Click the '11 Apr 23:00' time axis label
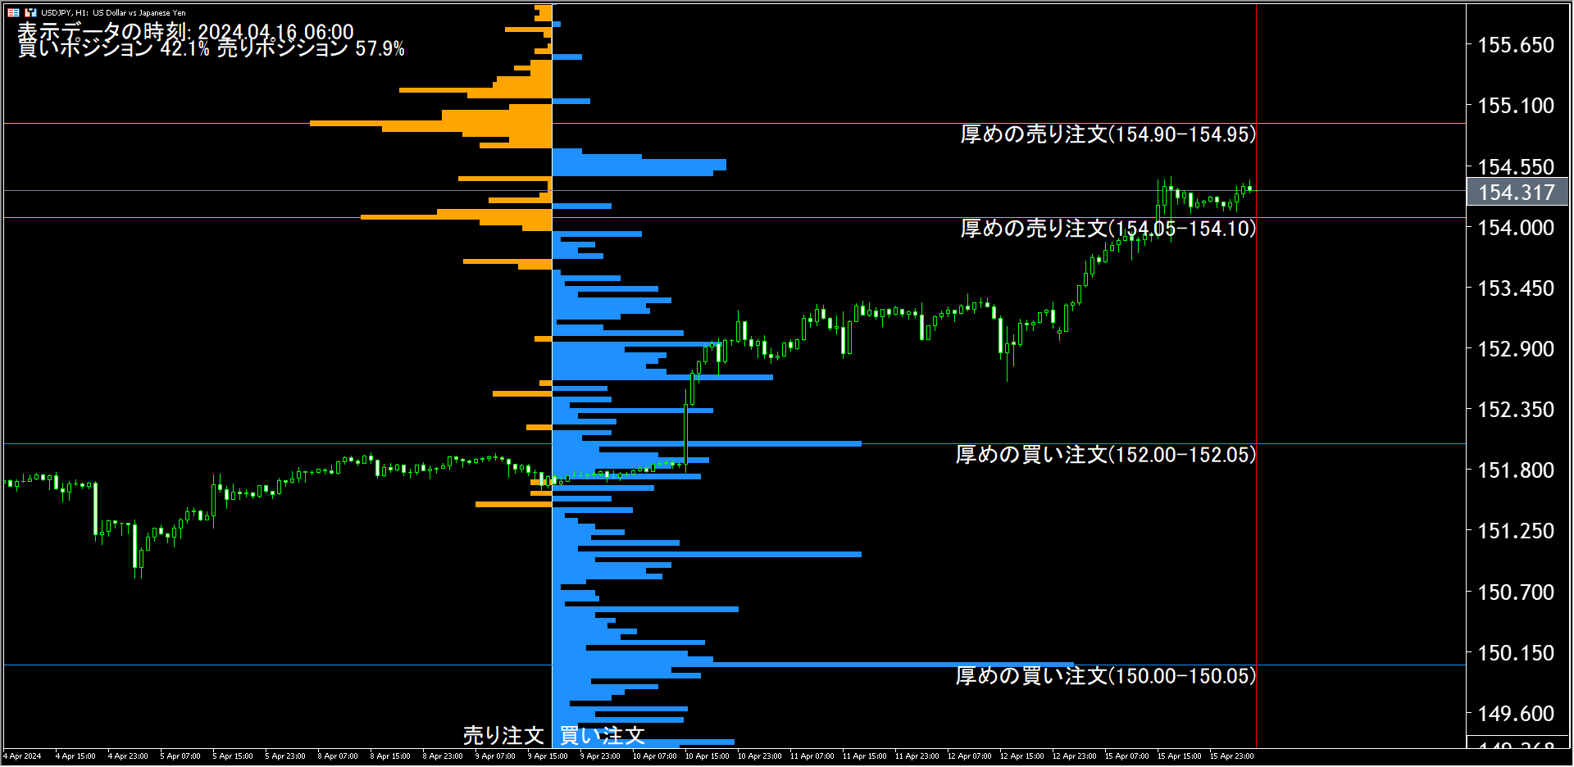This screenshot has width=1574, height=767. [x=917, y=756]
